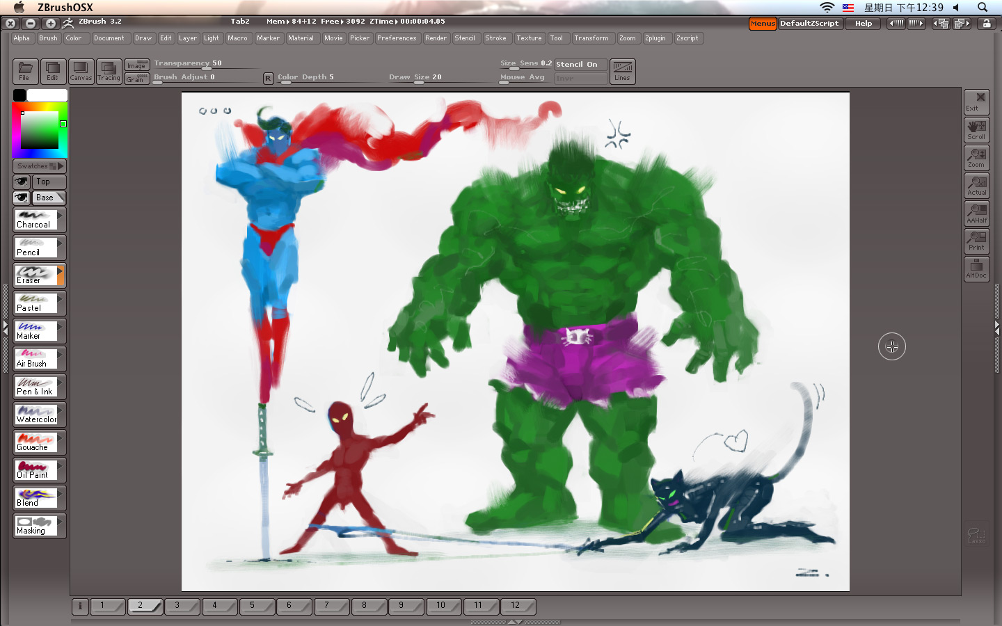Toggle Stencil On
The image size is (1002, 626).
(580, 64)
